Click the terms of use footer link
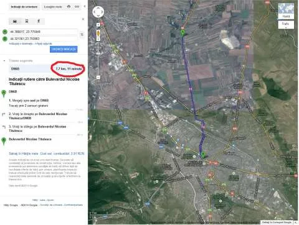Image resolution: width=299 pixels, height=225 pixels. point(51,205)
